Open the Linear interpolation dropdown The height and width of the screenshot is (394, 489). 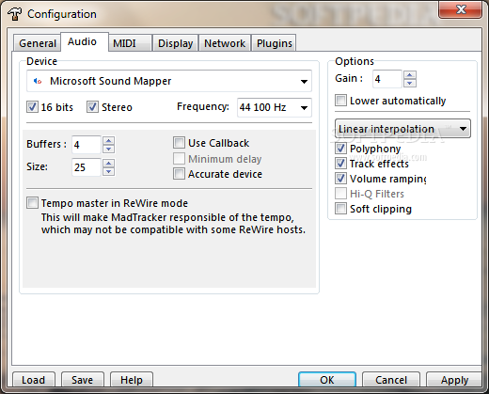402,129
